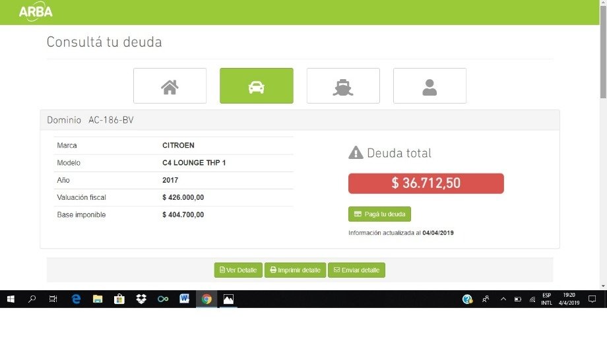Click the Pagá tu deuda button
The image size is (607, 341).
click(x=379, y=214)
